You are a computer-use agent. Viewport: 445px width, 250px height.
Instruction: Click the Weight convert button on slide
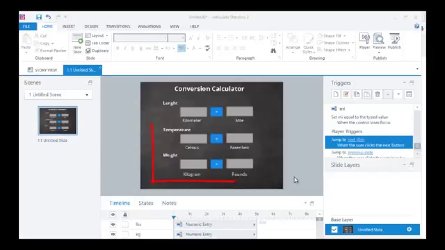point(216,164)
